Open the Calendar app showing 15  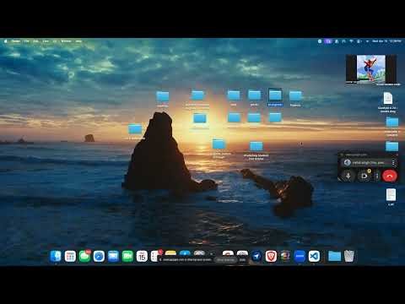tap(142, 257)
